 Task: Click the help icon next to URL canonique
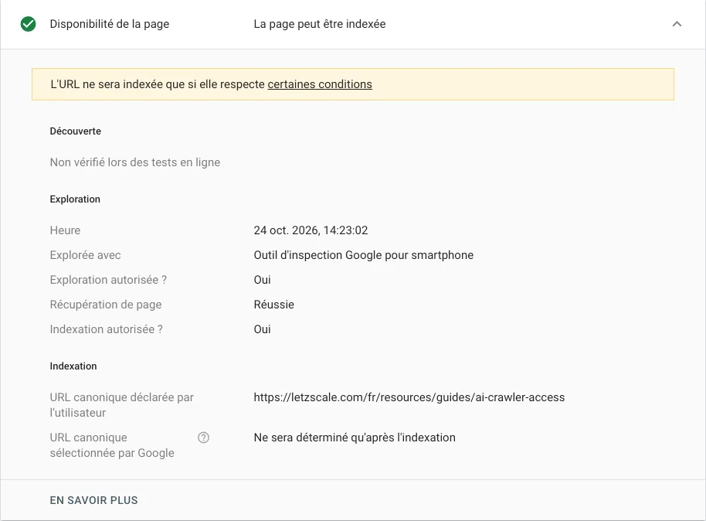(203, 438)
